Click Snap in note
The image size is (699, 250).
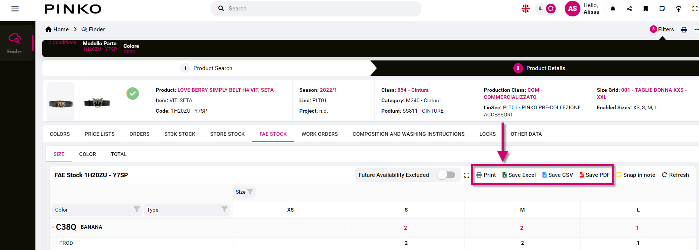coord(636,175)
